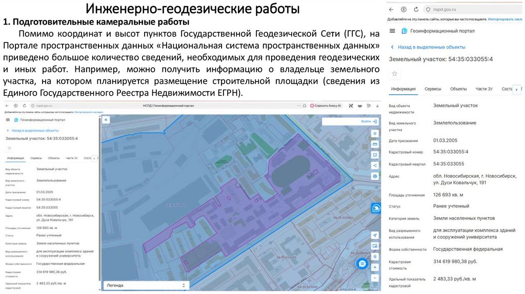This screenshot has width=525, height=294.
Task: Select 'Сервисы' tab in enlarged panel
Action: [433, 89]
